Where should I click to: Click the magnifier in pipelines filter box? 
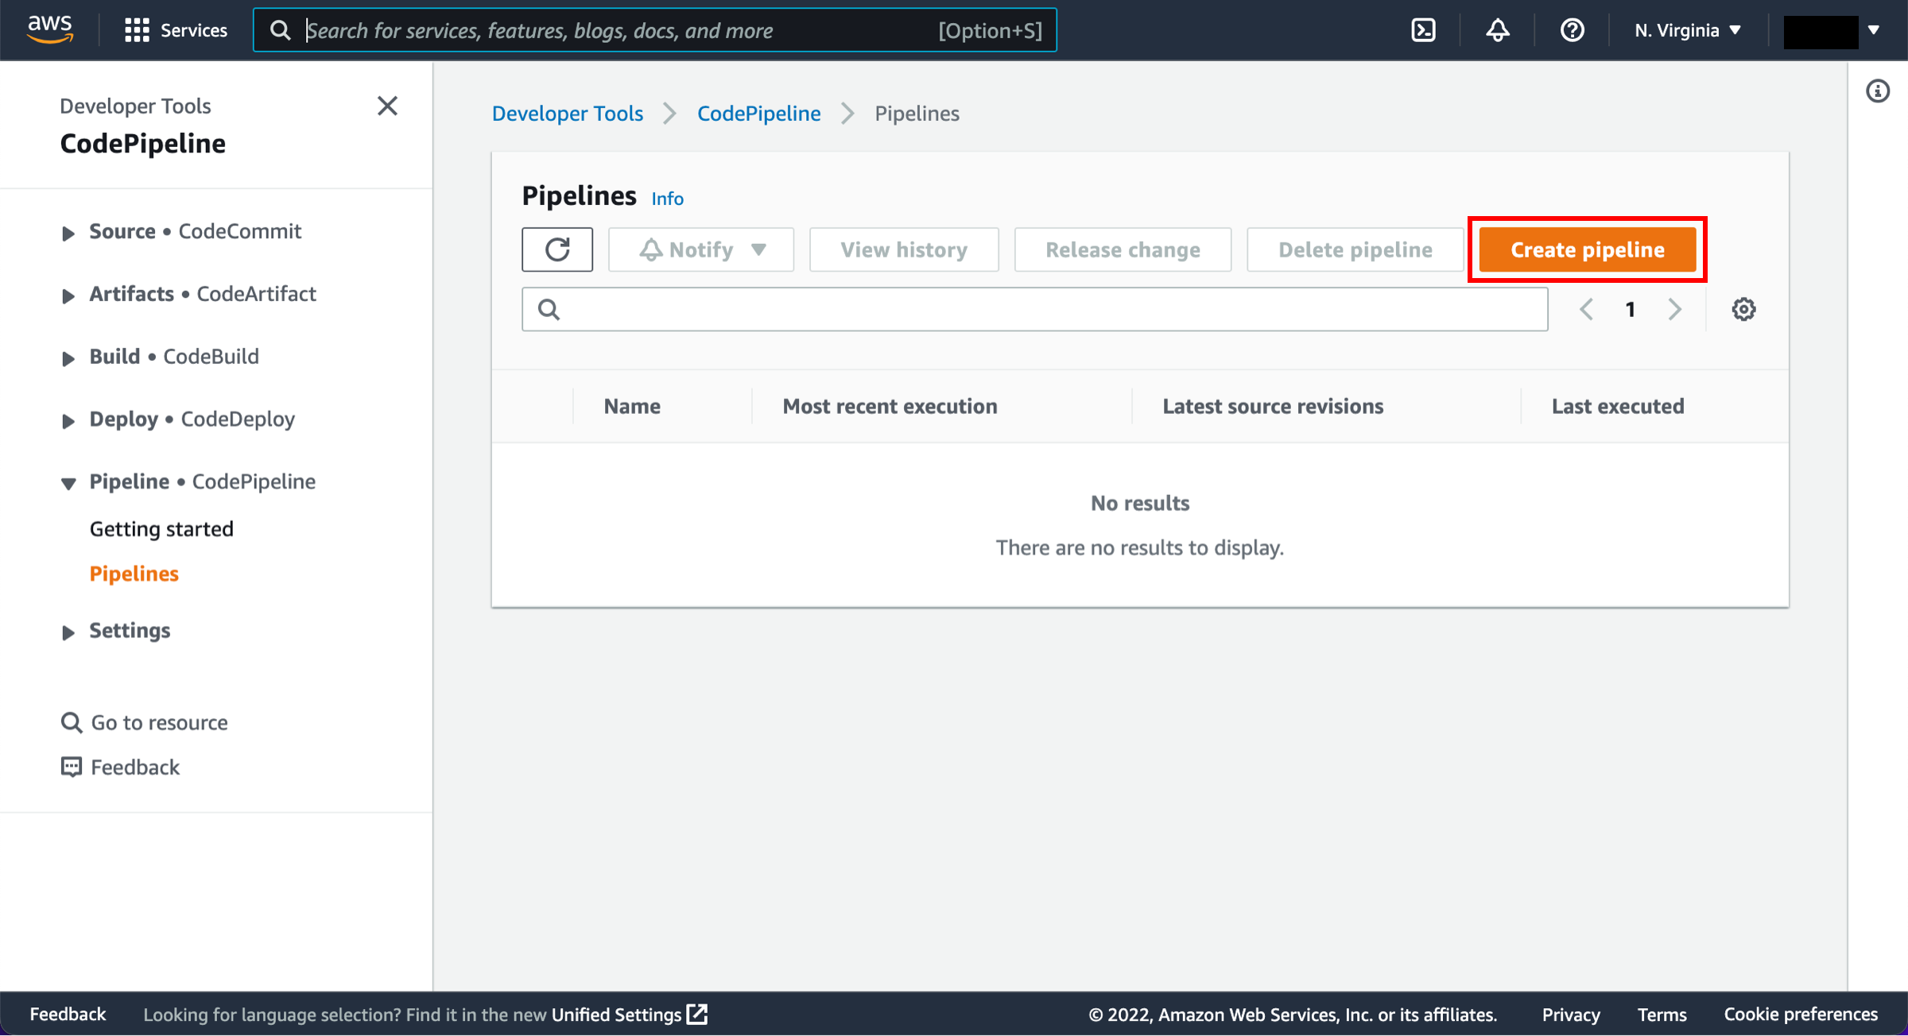(x=549, y=309)
